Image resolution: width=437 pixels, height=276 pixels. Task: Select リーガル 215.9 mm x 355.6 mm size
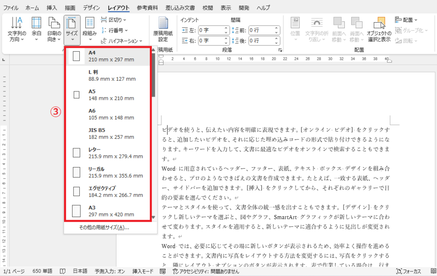coord(109,172)
